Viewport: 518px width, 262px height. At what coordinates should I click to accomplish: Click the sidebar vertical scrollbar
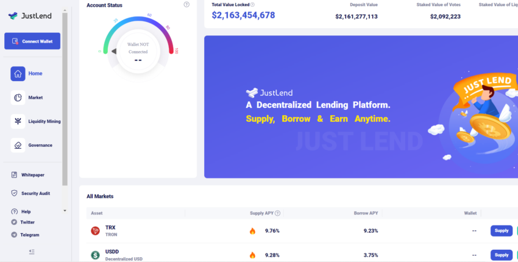[x=65, y=99]
